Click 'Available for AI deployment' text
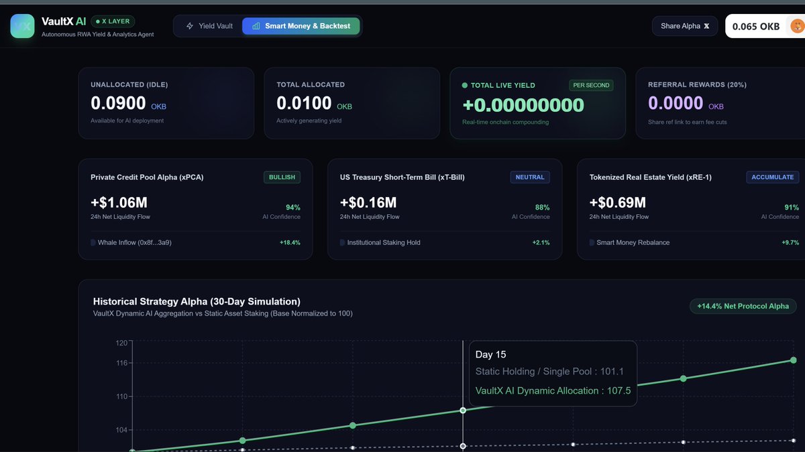This screenshot has height=452, width=805. [x=127, y=121]
